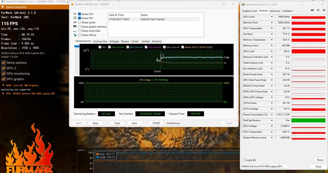Open the Graphics Card tab in GPU-Z
Viewport: 328px width, 173px height.
[250, 11]
